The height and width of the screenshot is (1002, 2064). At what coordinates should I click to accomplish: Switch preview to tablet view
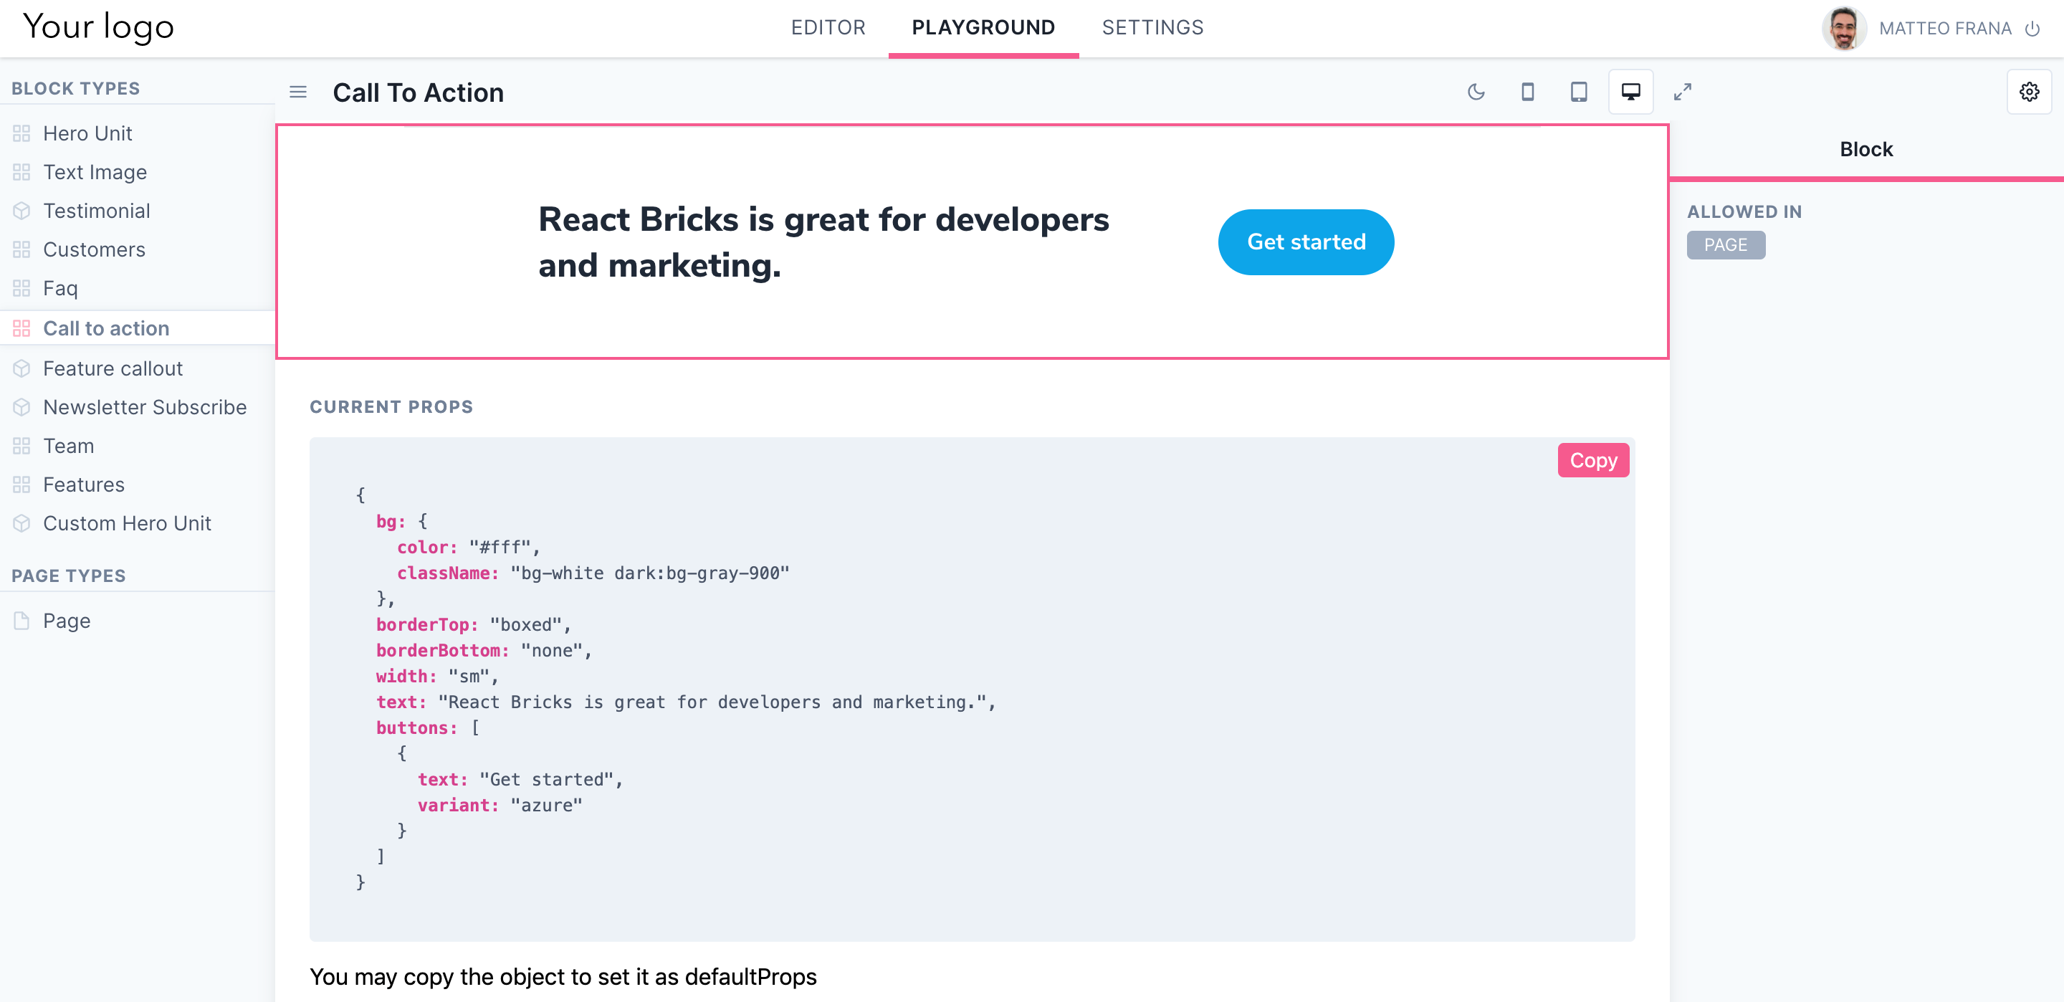1578,92
